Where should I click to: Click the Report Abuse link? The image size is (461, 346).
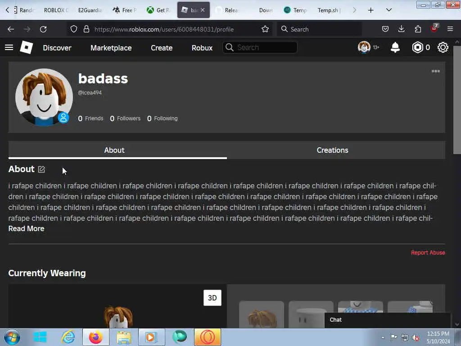tap(428, 253)
